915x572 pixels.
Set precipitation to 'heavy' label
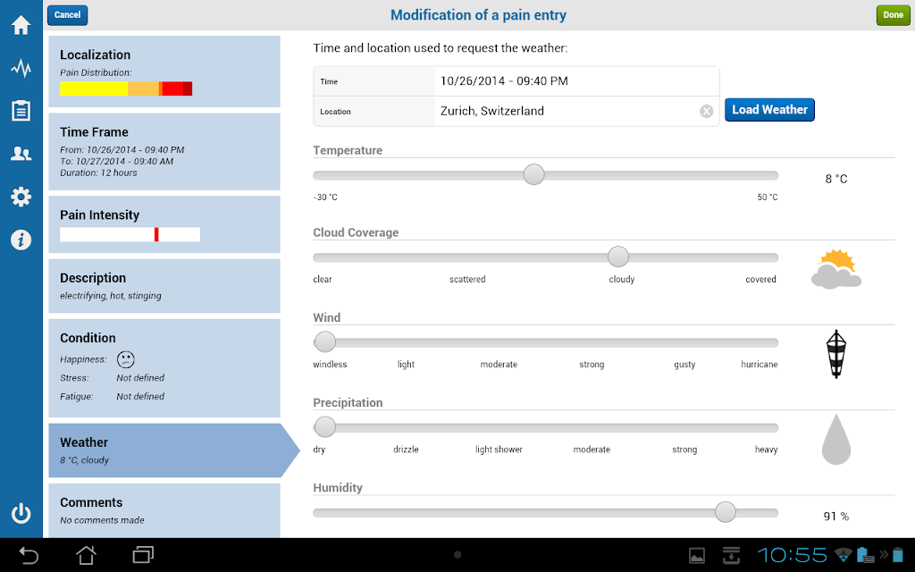pyautogui.click(x=766, y=450)
